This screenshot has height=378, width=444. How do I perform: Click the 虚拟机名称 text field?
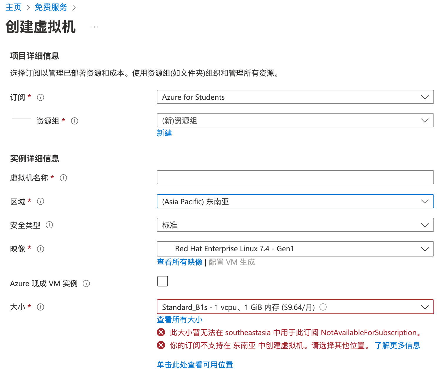[295, 177]
